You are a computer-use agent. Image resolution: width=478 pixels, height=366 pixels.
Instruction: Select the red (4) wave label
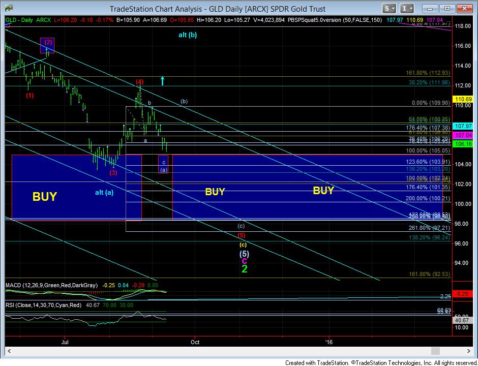(140, 82)
